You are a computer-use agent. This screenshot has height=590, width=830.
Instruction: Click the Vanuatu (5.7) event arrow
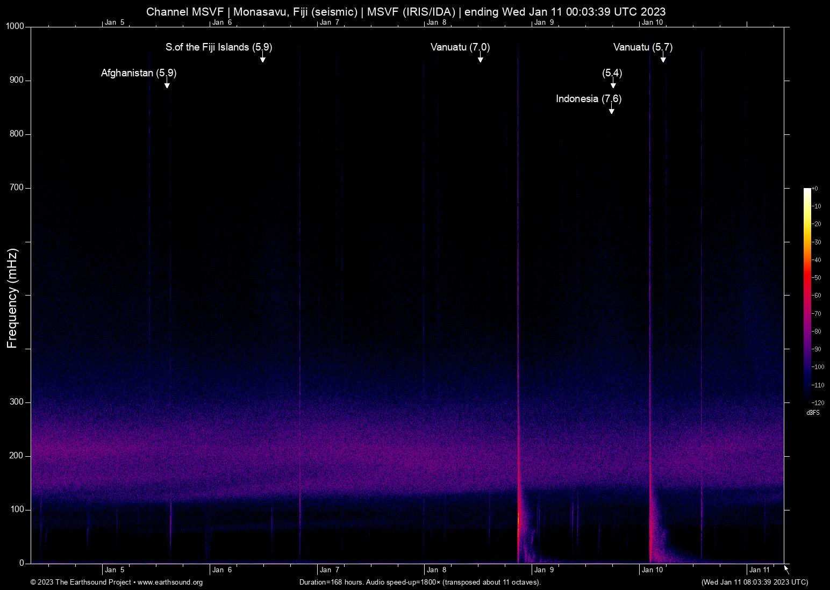(x=663, y=59)
